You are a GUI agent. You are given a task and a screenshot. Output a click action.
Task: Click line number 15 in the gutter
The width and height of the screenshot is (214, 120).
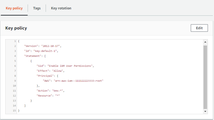point(14,111)
